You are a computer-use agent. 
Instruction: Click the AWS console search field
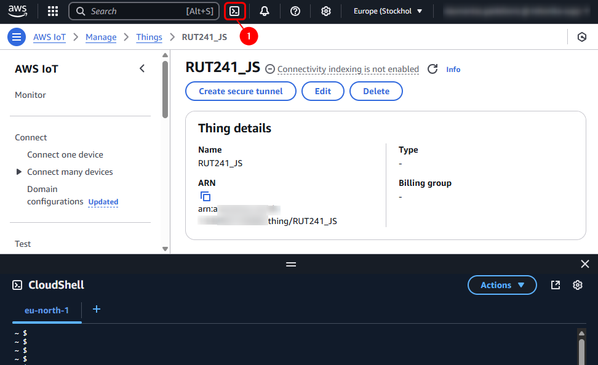coord(143,11)
